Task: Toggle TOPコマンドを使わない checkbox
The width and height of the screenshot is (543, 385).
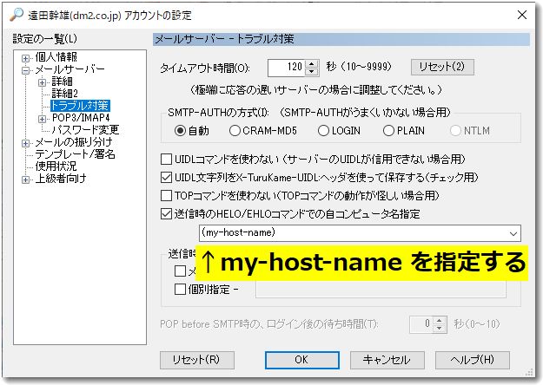Action: point(168,194)
